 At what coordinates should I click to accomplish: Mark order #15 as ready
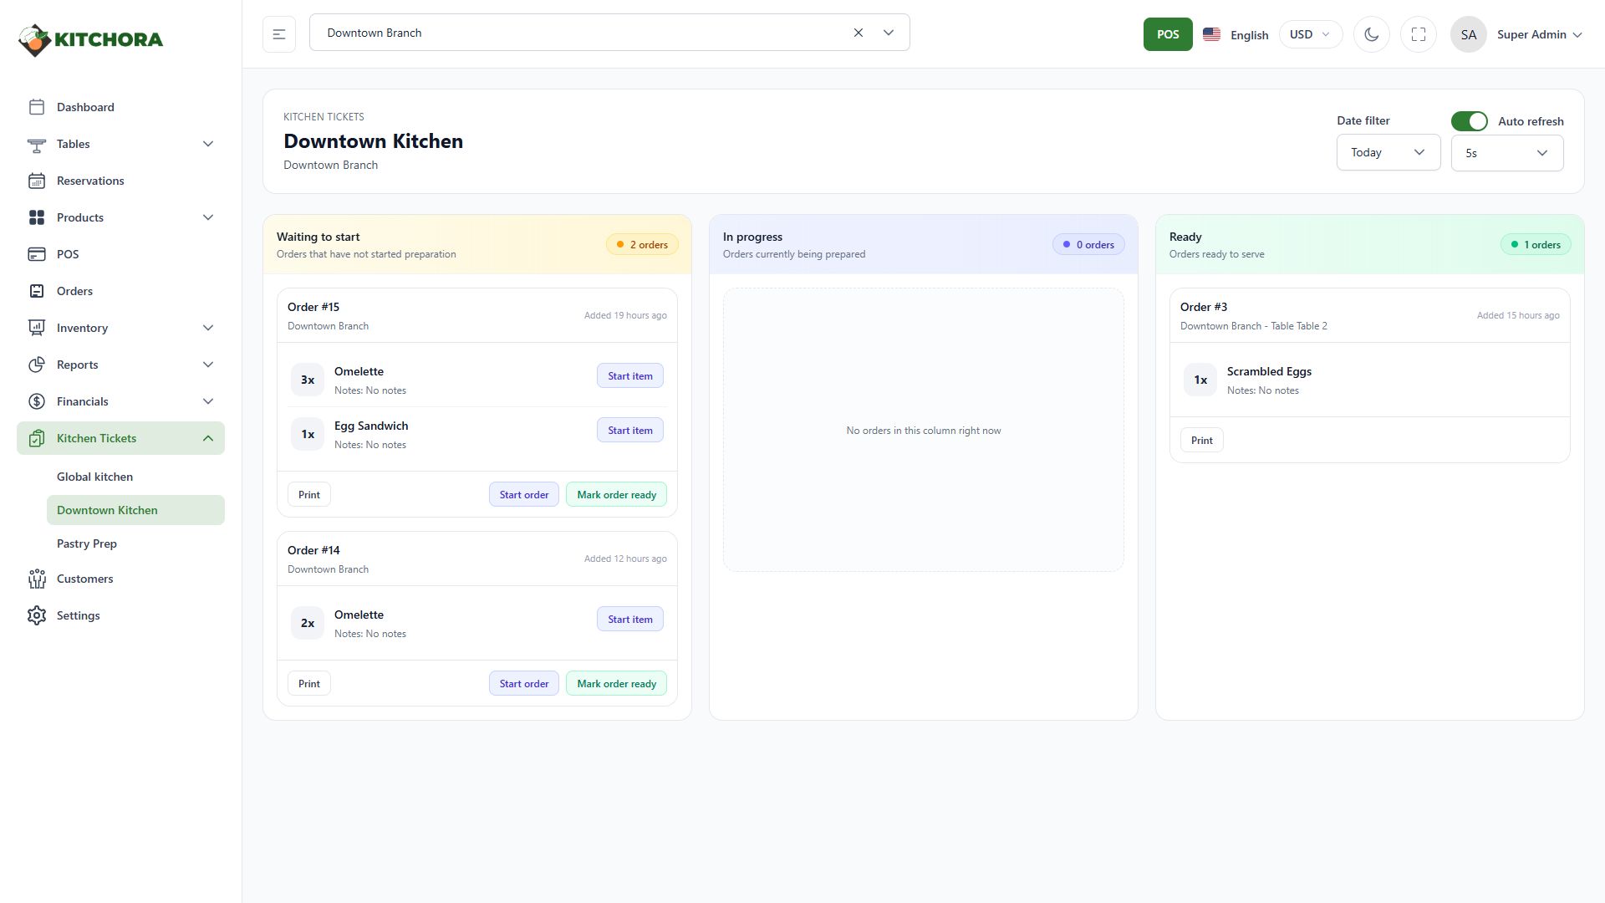(616, 495)
